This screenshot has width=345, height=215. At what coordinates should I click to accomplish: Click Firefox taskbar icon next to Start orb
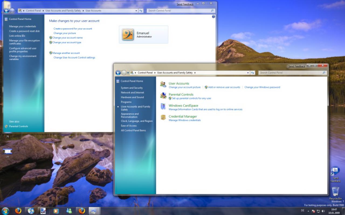18,211
